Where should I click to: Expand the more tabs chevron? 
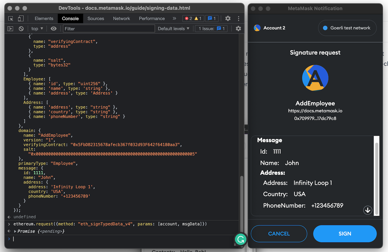(174, 18)
